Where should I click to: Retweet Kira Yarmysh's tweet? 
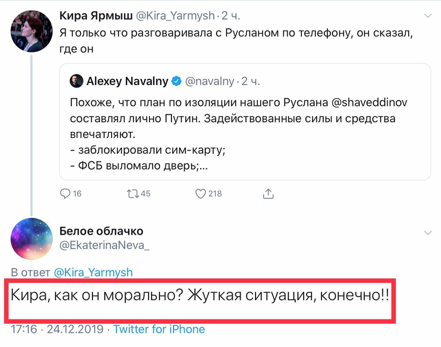click(133, 194)
